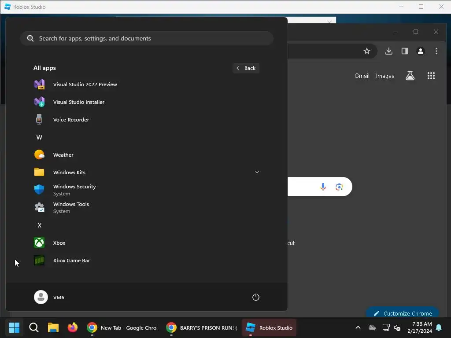This screenshot has width=451, height=338.
Task: Open the notifications bell in the system tray
Action: (439, 327)
